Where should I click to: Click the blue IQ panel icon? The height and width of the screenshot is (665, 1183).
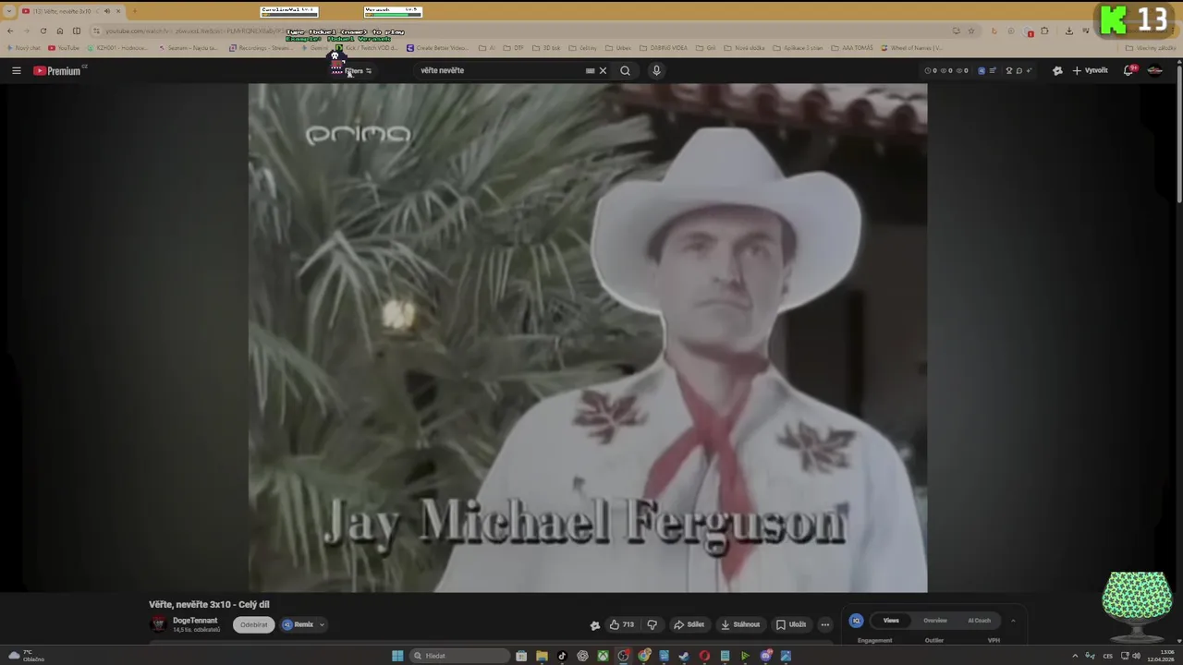point(856,621)
